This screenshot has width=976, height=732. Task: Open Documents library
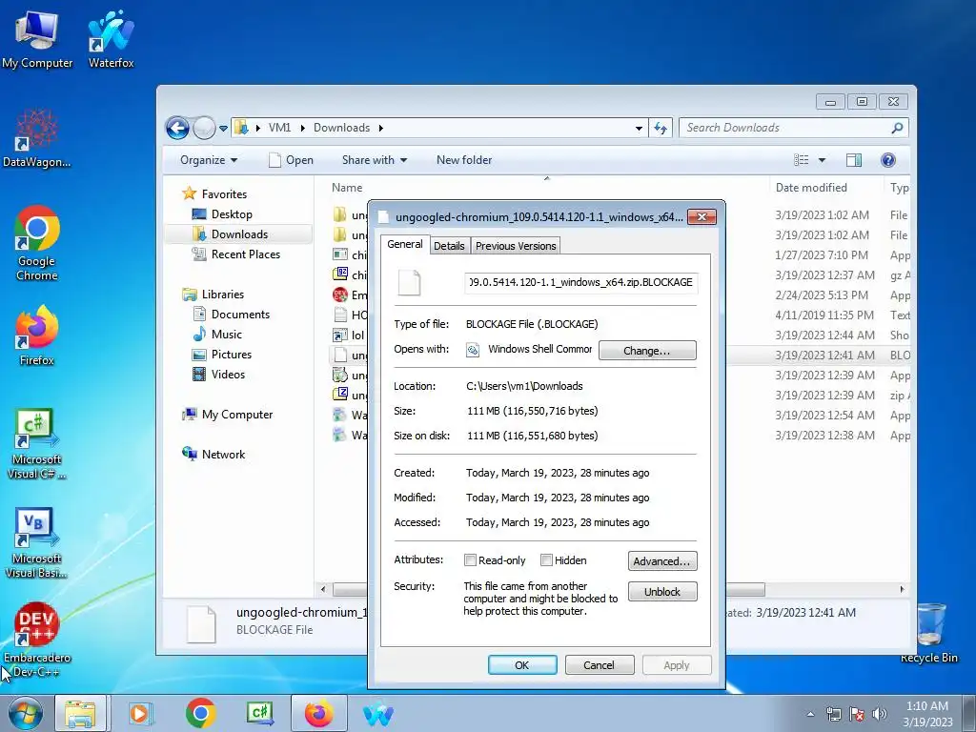(x=240, y=315)
